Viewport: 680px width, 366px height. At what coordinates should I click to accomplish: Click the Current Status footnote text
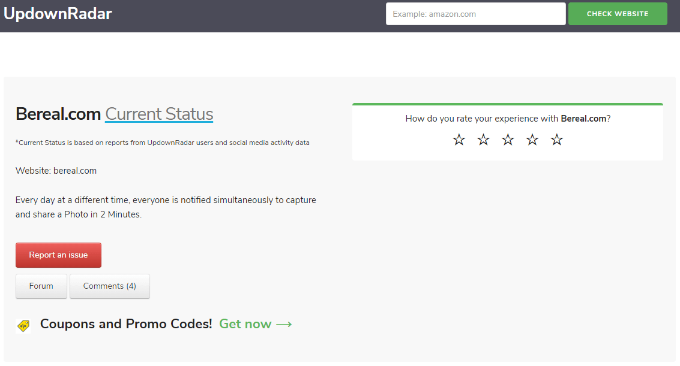tap(162, 143)
